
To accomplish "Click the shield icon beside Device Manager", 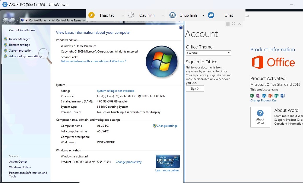I will pyautogui.click(x=5, y=39).
